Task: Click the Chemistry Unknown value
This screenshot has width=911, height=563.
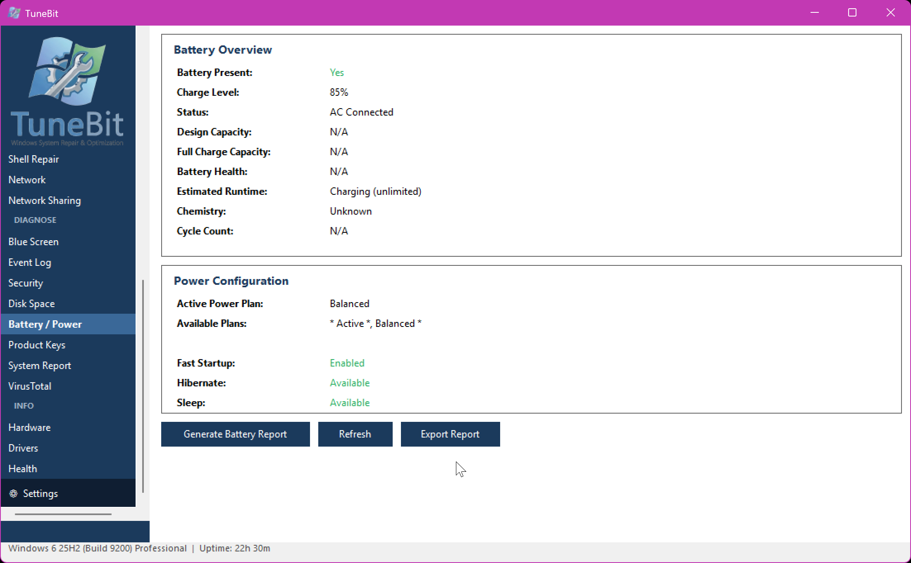Action: 351,211
